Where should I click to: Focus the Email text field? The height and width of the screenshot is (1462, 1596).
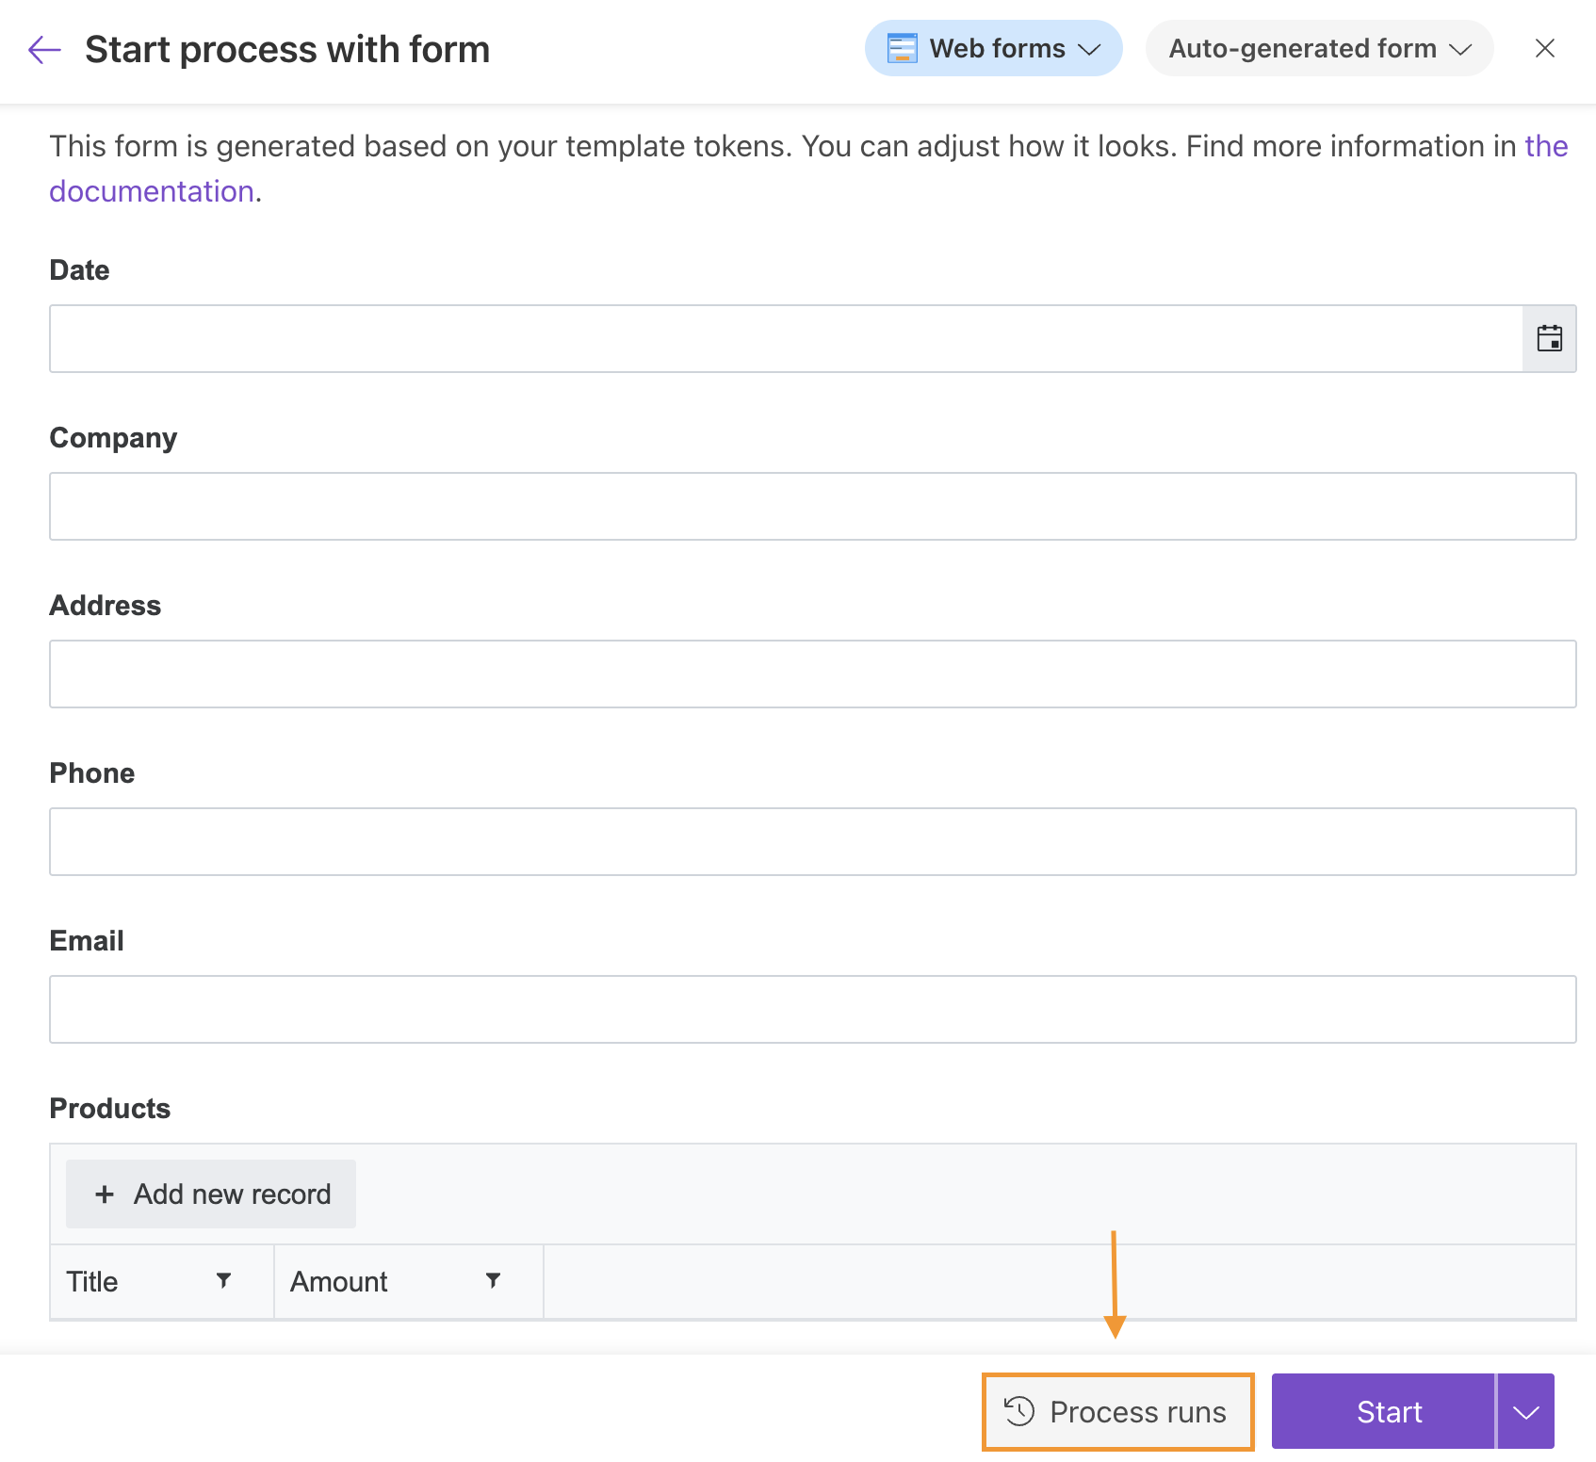[812, 1009]
